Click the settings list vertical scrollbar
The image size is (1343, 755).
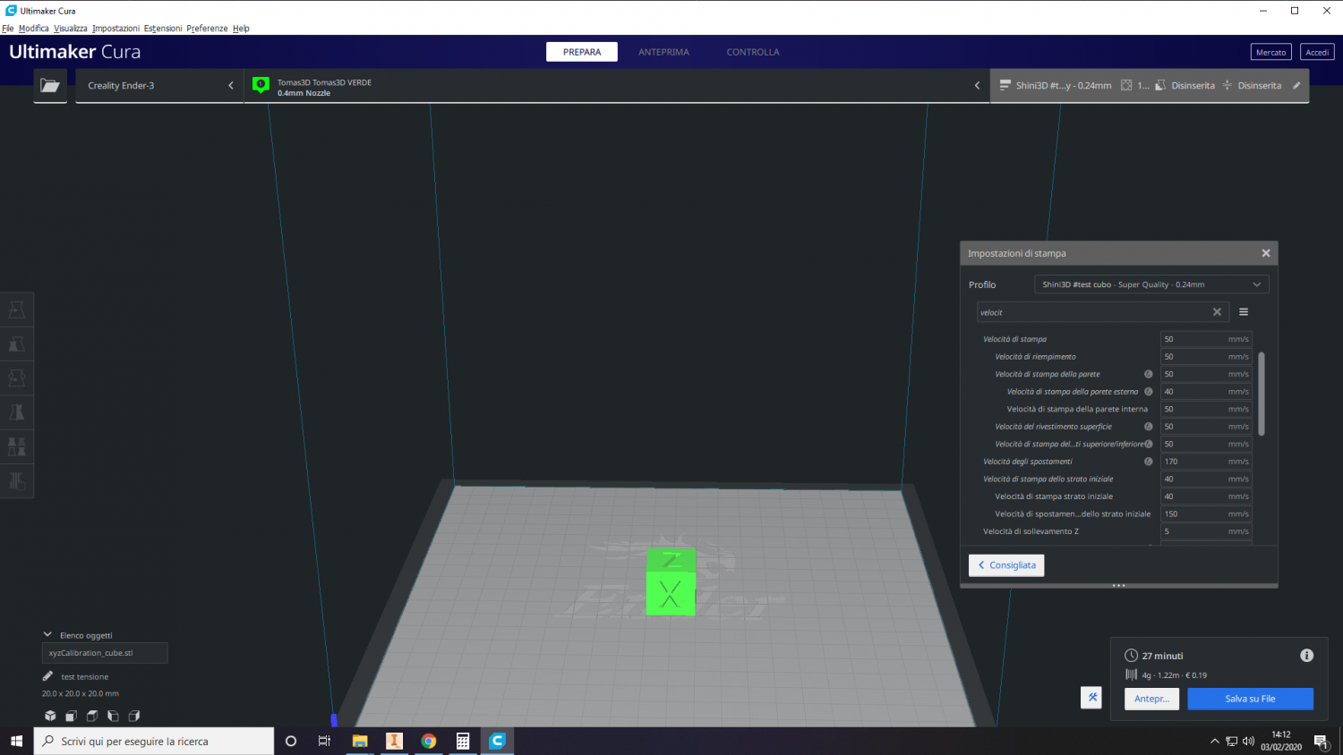click(x=1262, y=394)
